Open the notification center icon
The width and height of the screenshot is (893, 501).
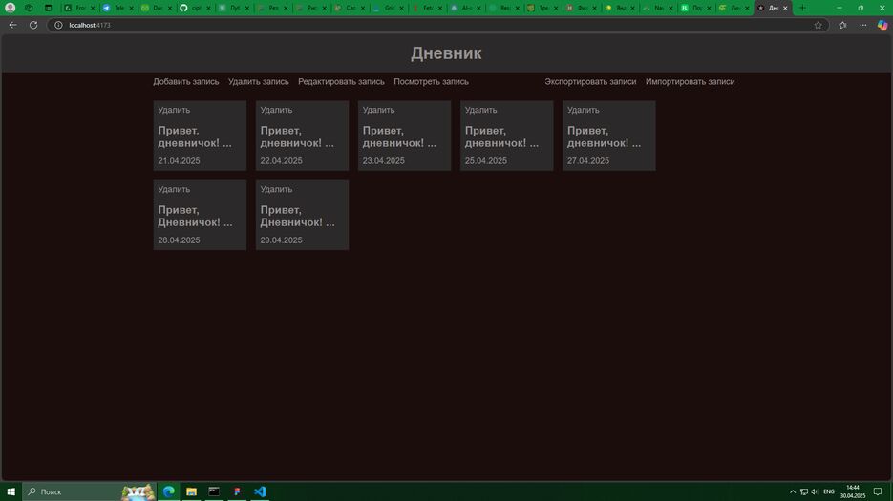point(878,491)
